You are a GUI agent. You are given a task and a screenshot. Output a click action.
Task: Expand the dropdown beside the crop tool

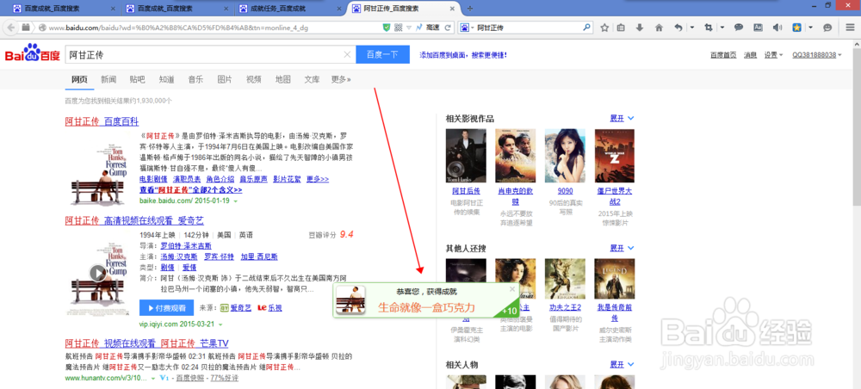(x=722, y=28)
